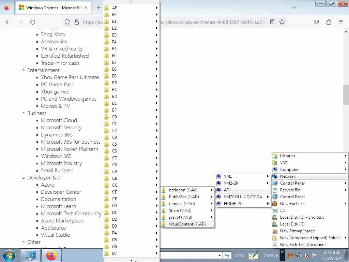Reload the page with the refresh icon
Viewport: 349px width, 262px height.
(x=33, y=22)
